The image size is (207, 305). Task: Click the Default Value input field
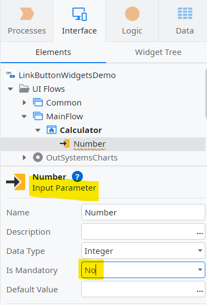point(143,289)
